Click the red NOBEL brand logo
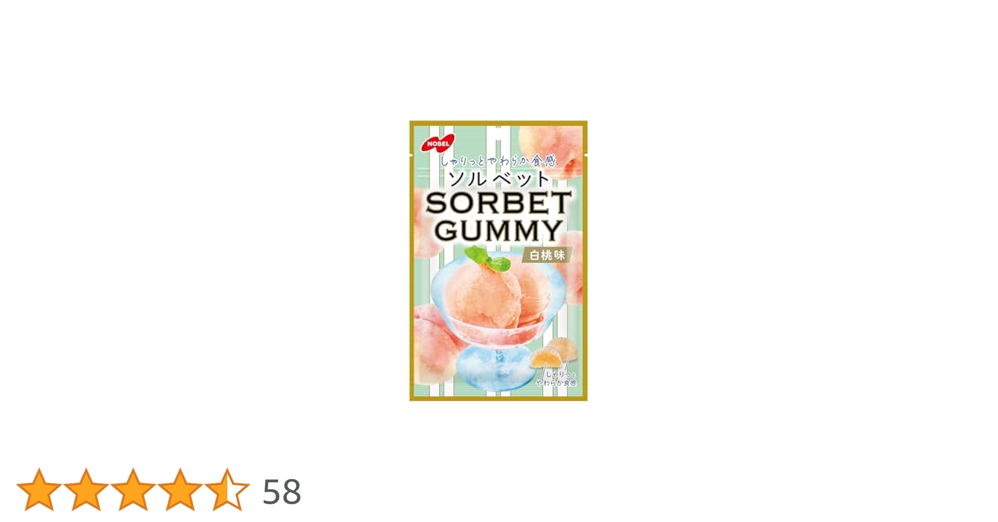The width and height of the screenshot is (998, 522). coord(438,143)
